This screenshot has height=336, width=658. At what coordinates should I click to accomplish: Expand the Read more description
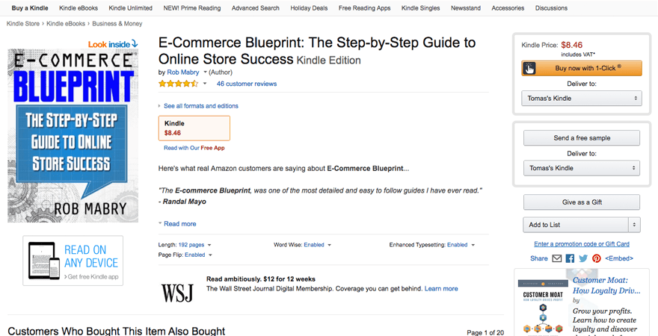click(179, 224)
